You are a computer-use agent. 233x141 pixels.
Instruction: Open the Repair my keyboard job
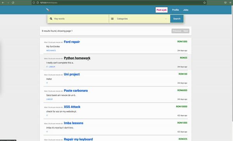tap(78, 139)
